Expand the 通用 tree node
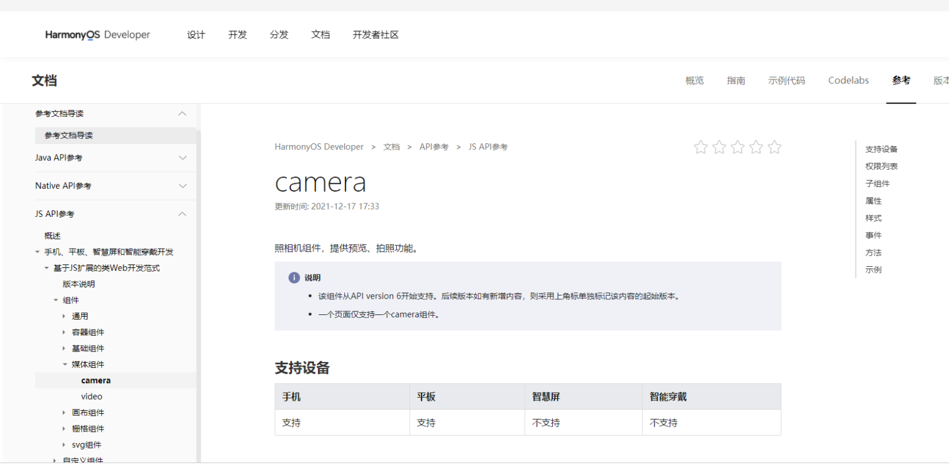The image size is (949, 469). point(64,316)
